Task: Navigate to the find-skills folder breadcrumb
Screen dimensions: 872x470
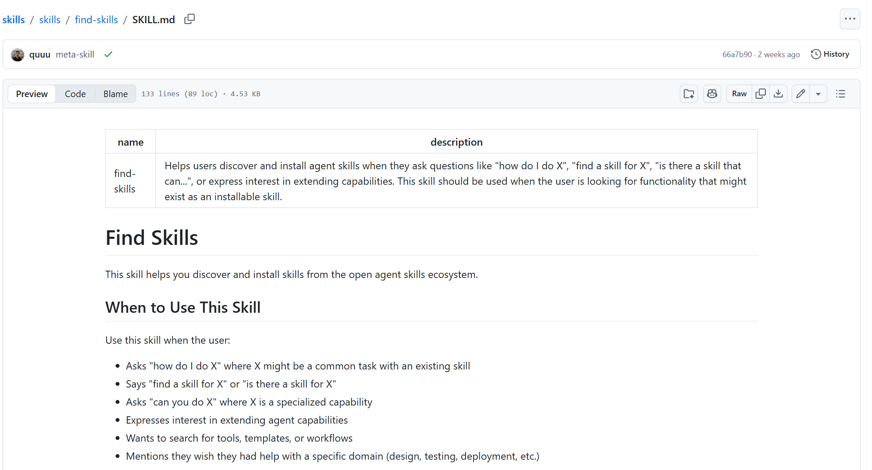Action: point(96,20)
